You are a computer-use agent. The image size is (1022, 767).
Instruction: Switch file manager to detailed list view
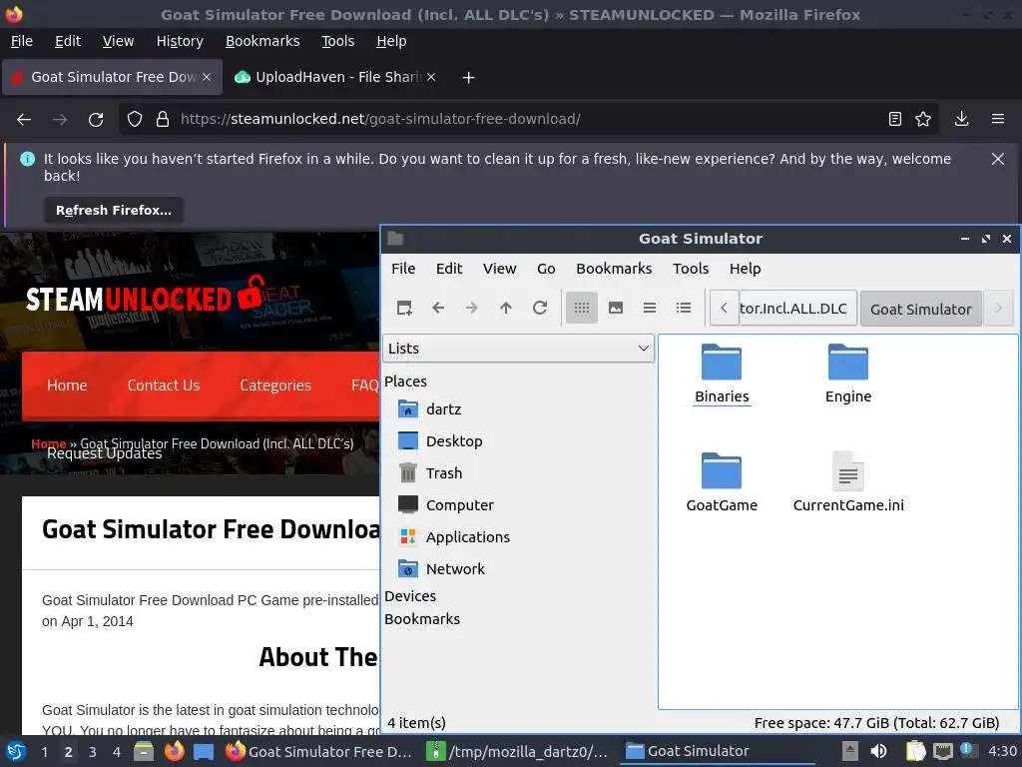coord(683,308)
